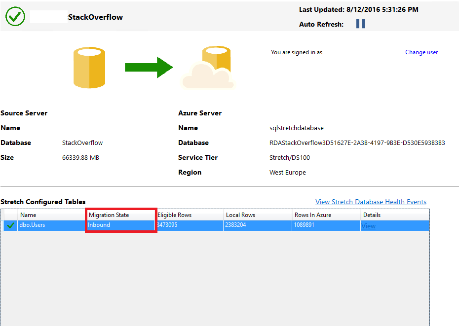Click the StackOverflow title in the header

(x=95, y=17)
